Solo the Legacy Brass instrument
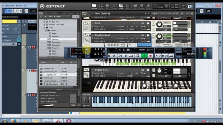The height and width of the screenshot is (125, 223). pos(153,70)
